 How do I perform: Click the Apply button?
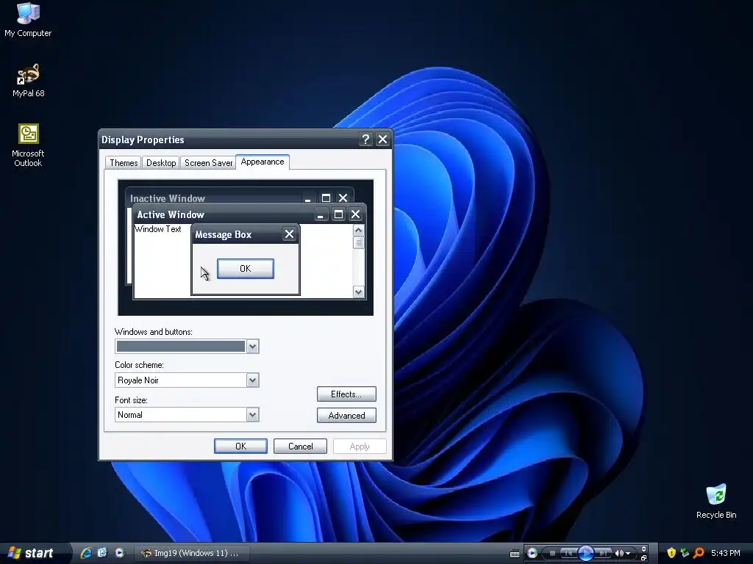[359, 446]
